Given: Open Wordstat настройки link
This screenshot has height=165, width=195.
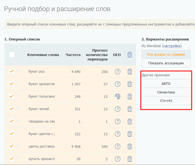Looking at the screenshot, I should pos(172,46).
